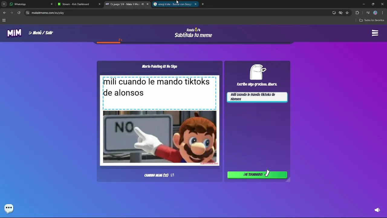Image resolution: width=387 pixels, height=218 pixels.
Task: Close the Stream - Kick Dashboard tab
Action: point(99,4)
